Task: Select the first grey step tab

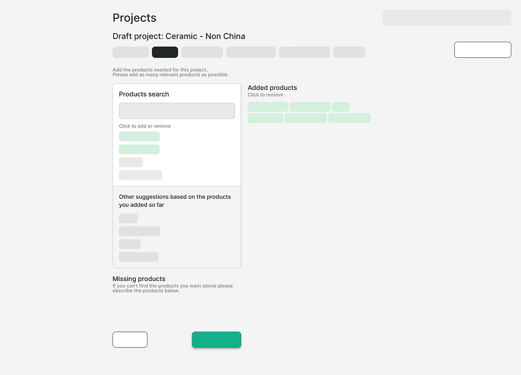Action: point(130,52)
